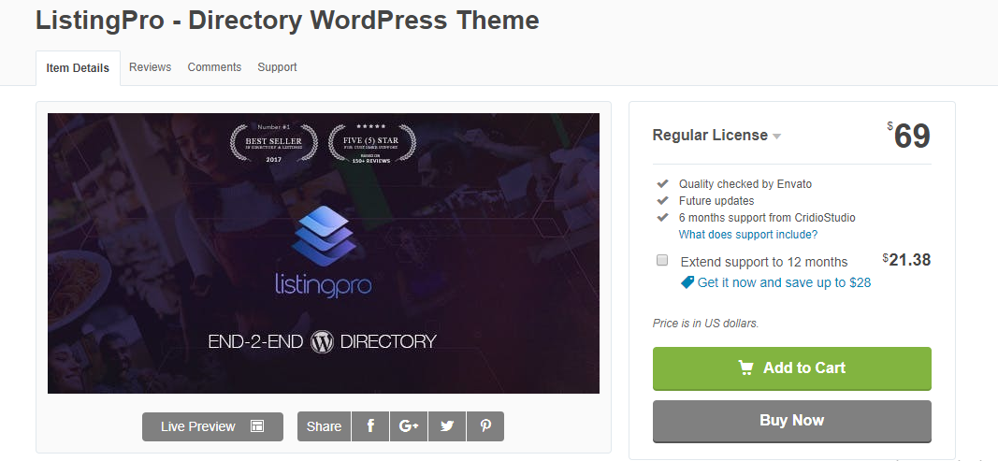
Task: Click checkmark icon beside Future updates
Action: tap(662, 200)
